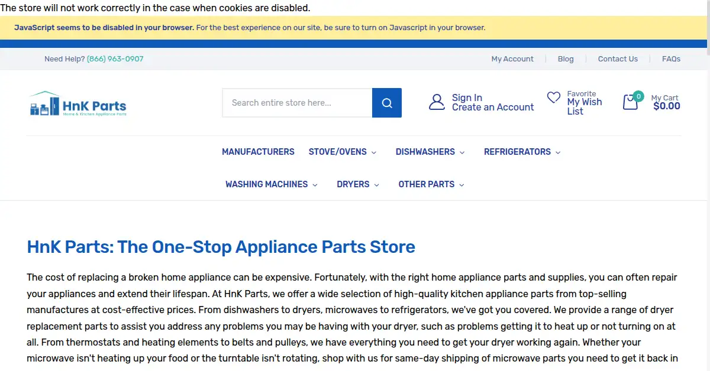
Task: Go to the Dryers category
Action: (x=353, y=184)
